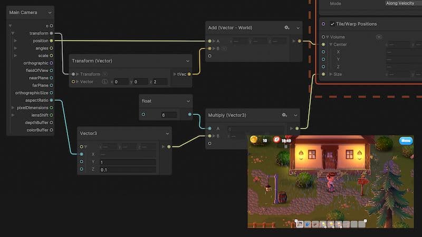Select the red clock icon in game preview
Image resolution: width=422 pixels, height=237 pixels.
coord(276,140)
